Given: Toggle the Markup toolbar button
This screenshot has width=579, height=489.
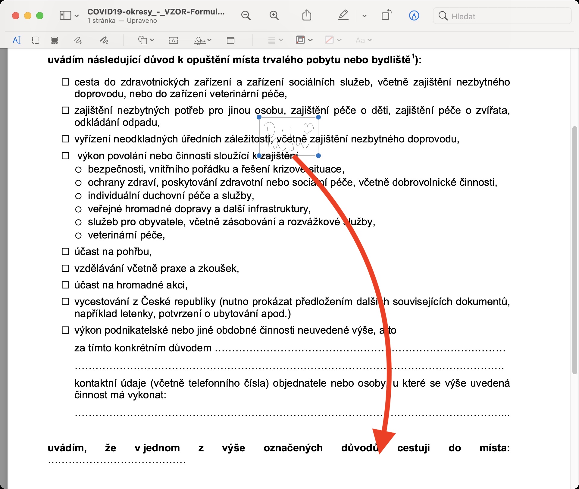Looking at the screenshot, I should coord(414,15).
